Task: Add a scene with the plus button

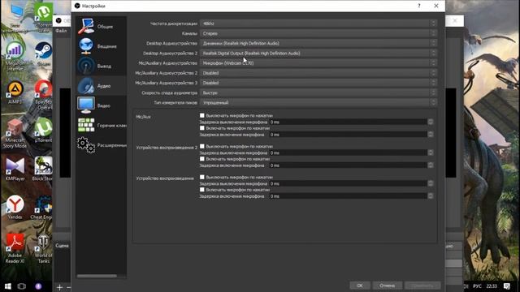Action: tap(59, 287)
